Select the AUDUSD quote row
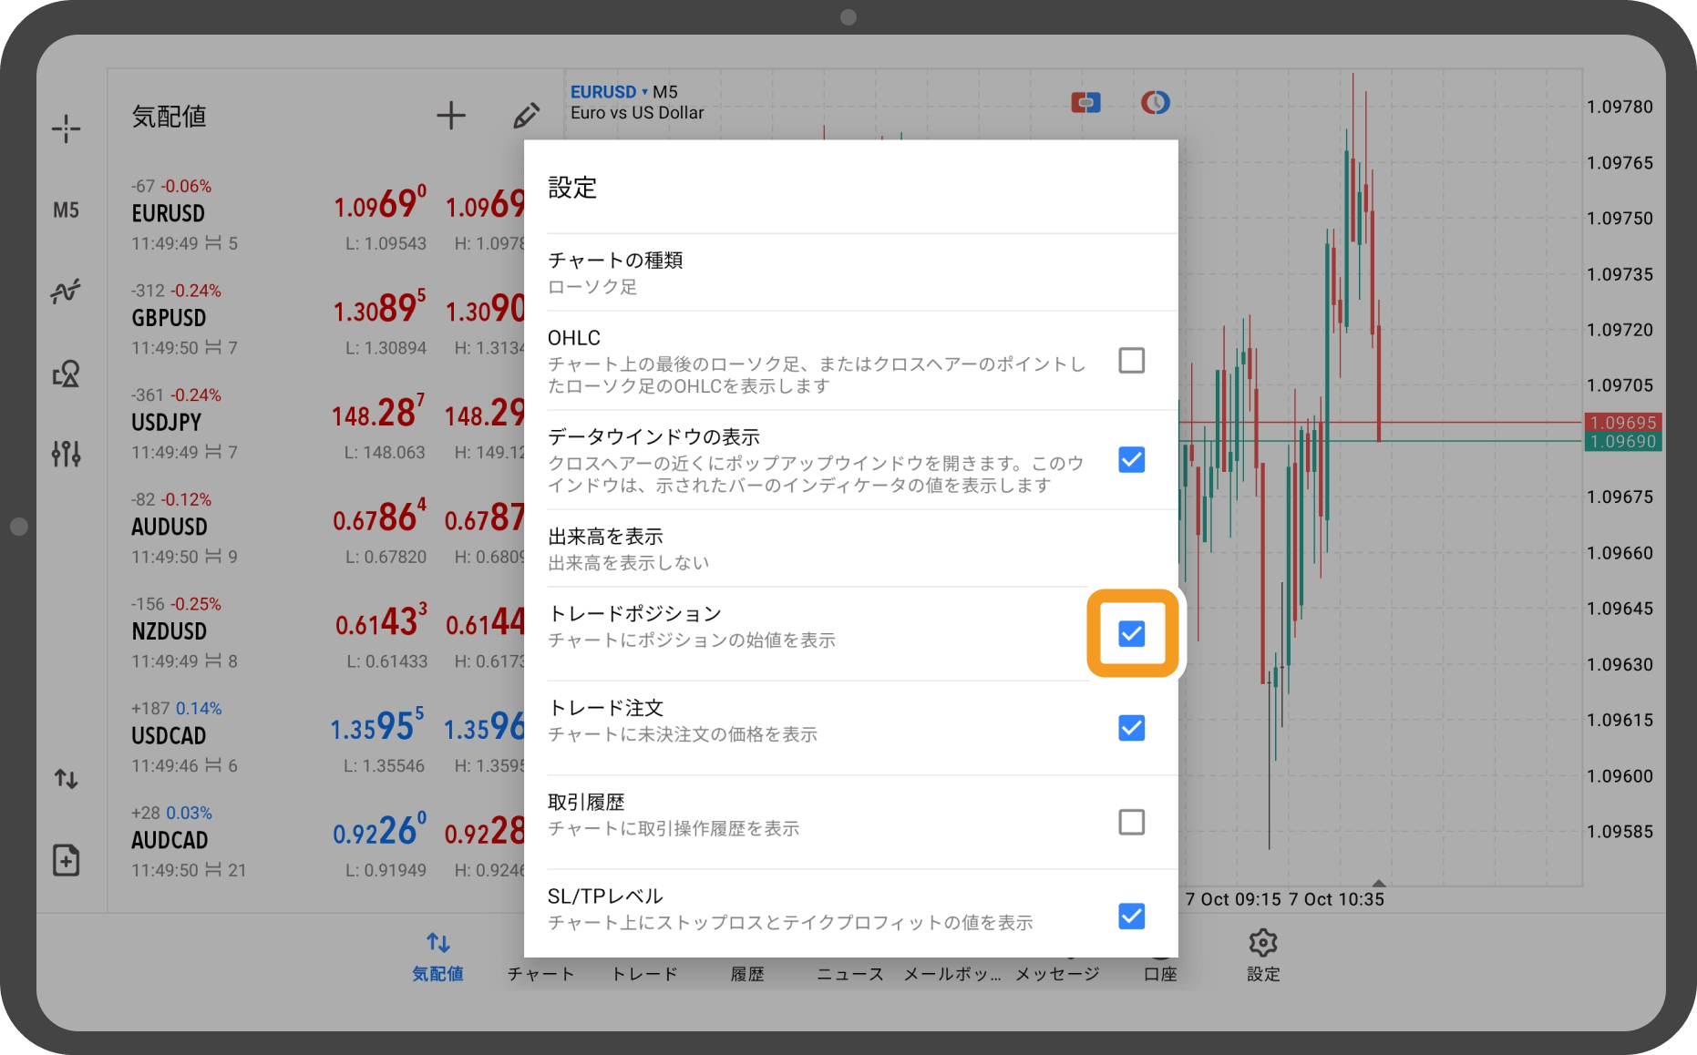 (x=316, y=528)
